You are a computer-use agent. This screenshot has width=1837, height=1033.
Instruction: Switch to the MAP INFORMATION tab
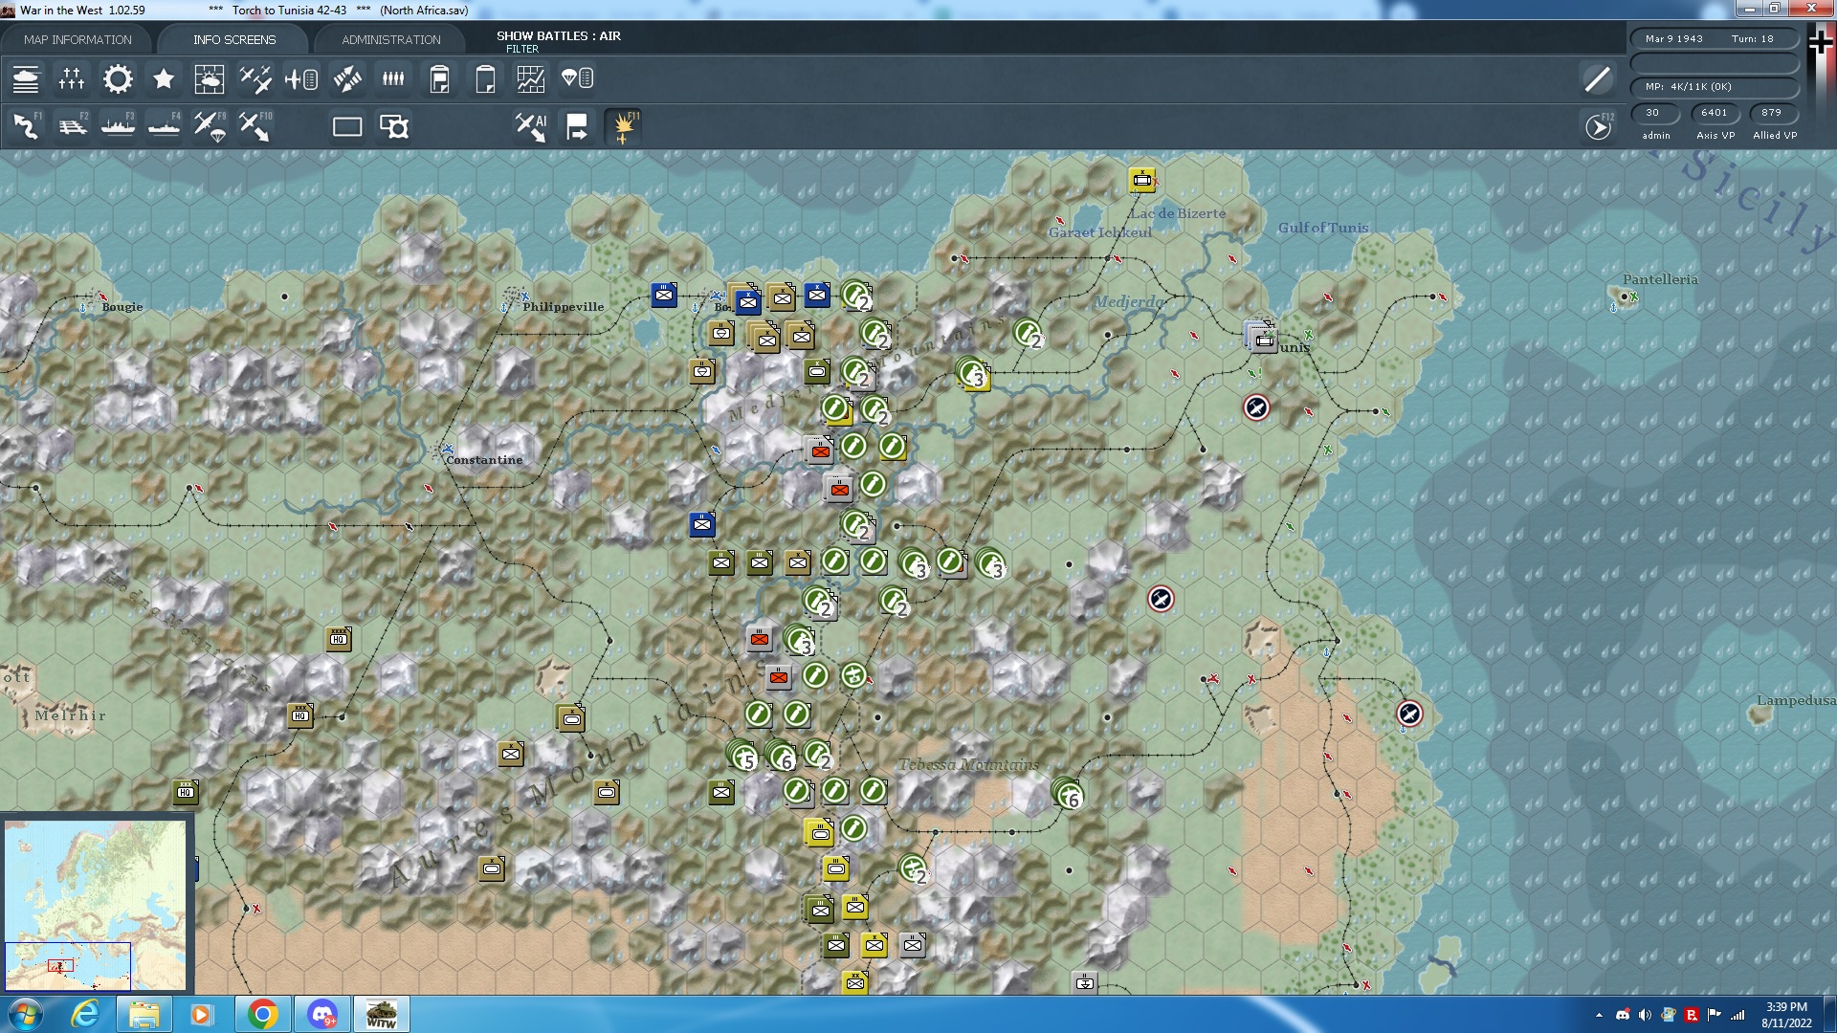79,39
